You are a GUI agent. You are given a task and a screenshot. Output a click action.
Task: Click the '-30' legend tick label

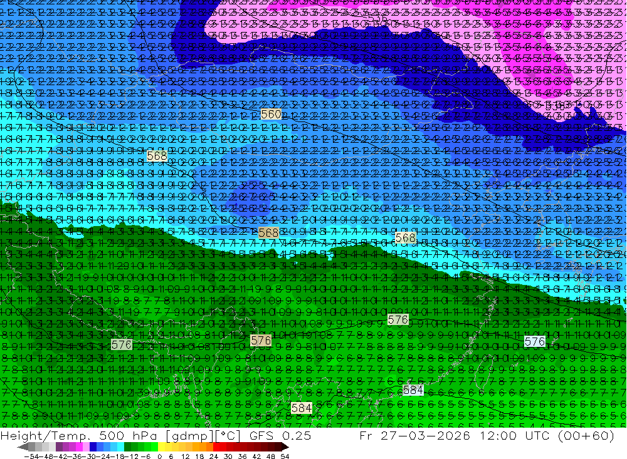click(89, 456)
